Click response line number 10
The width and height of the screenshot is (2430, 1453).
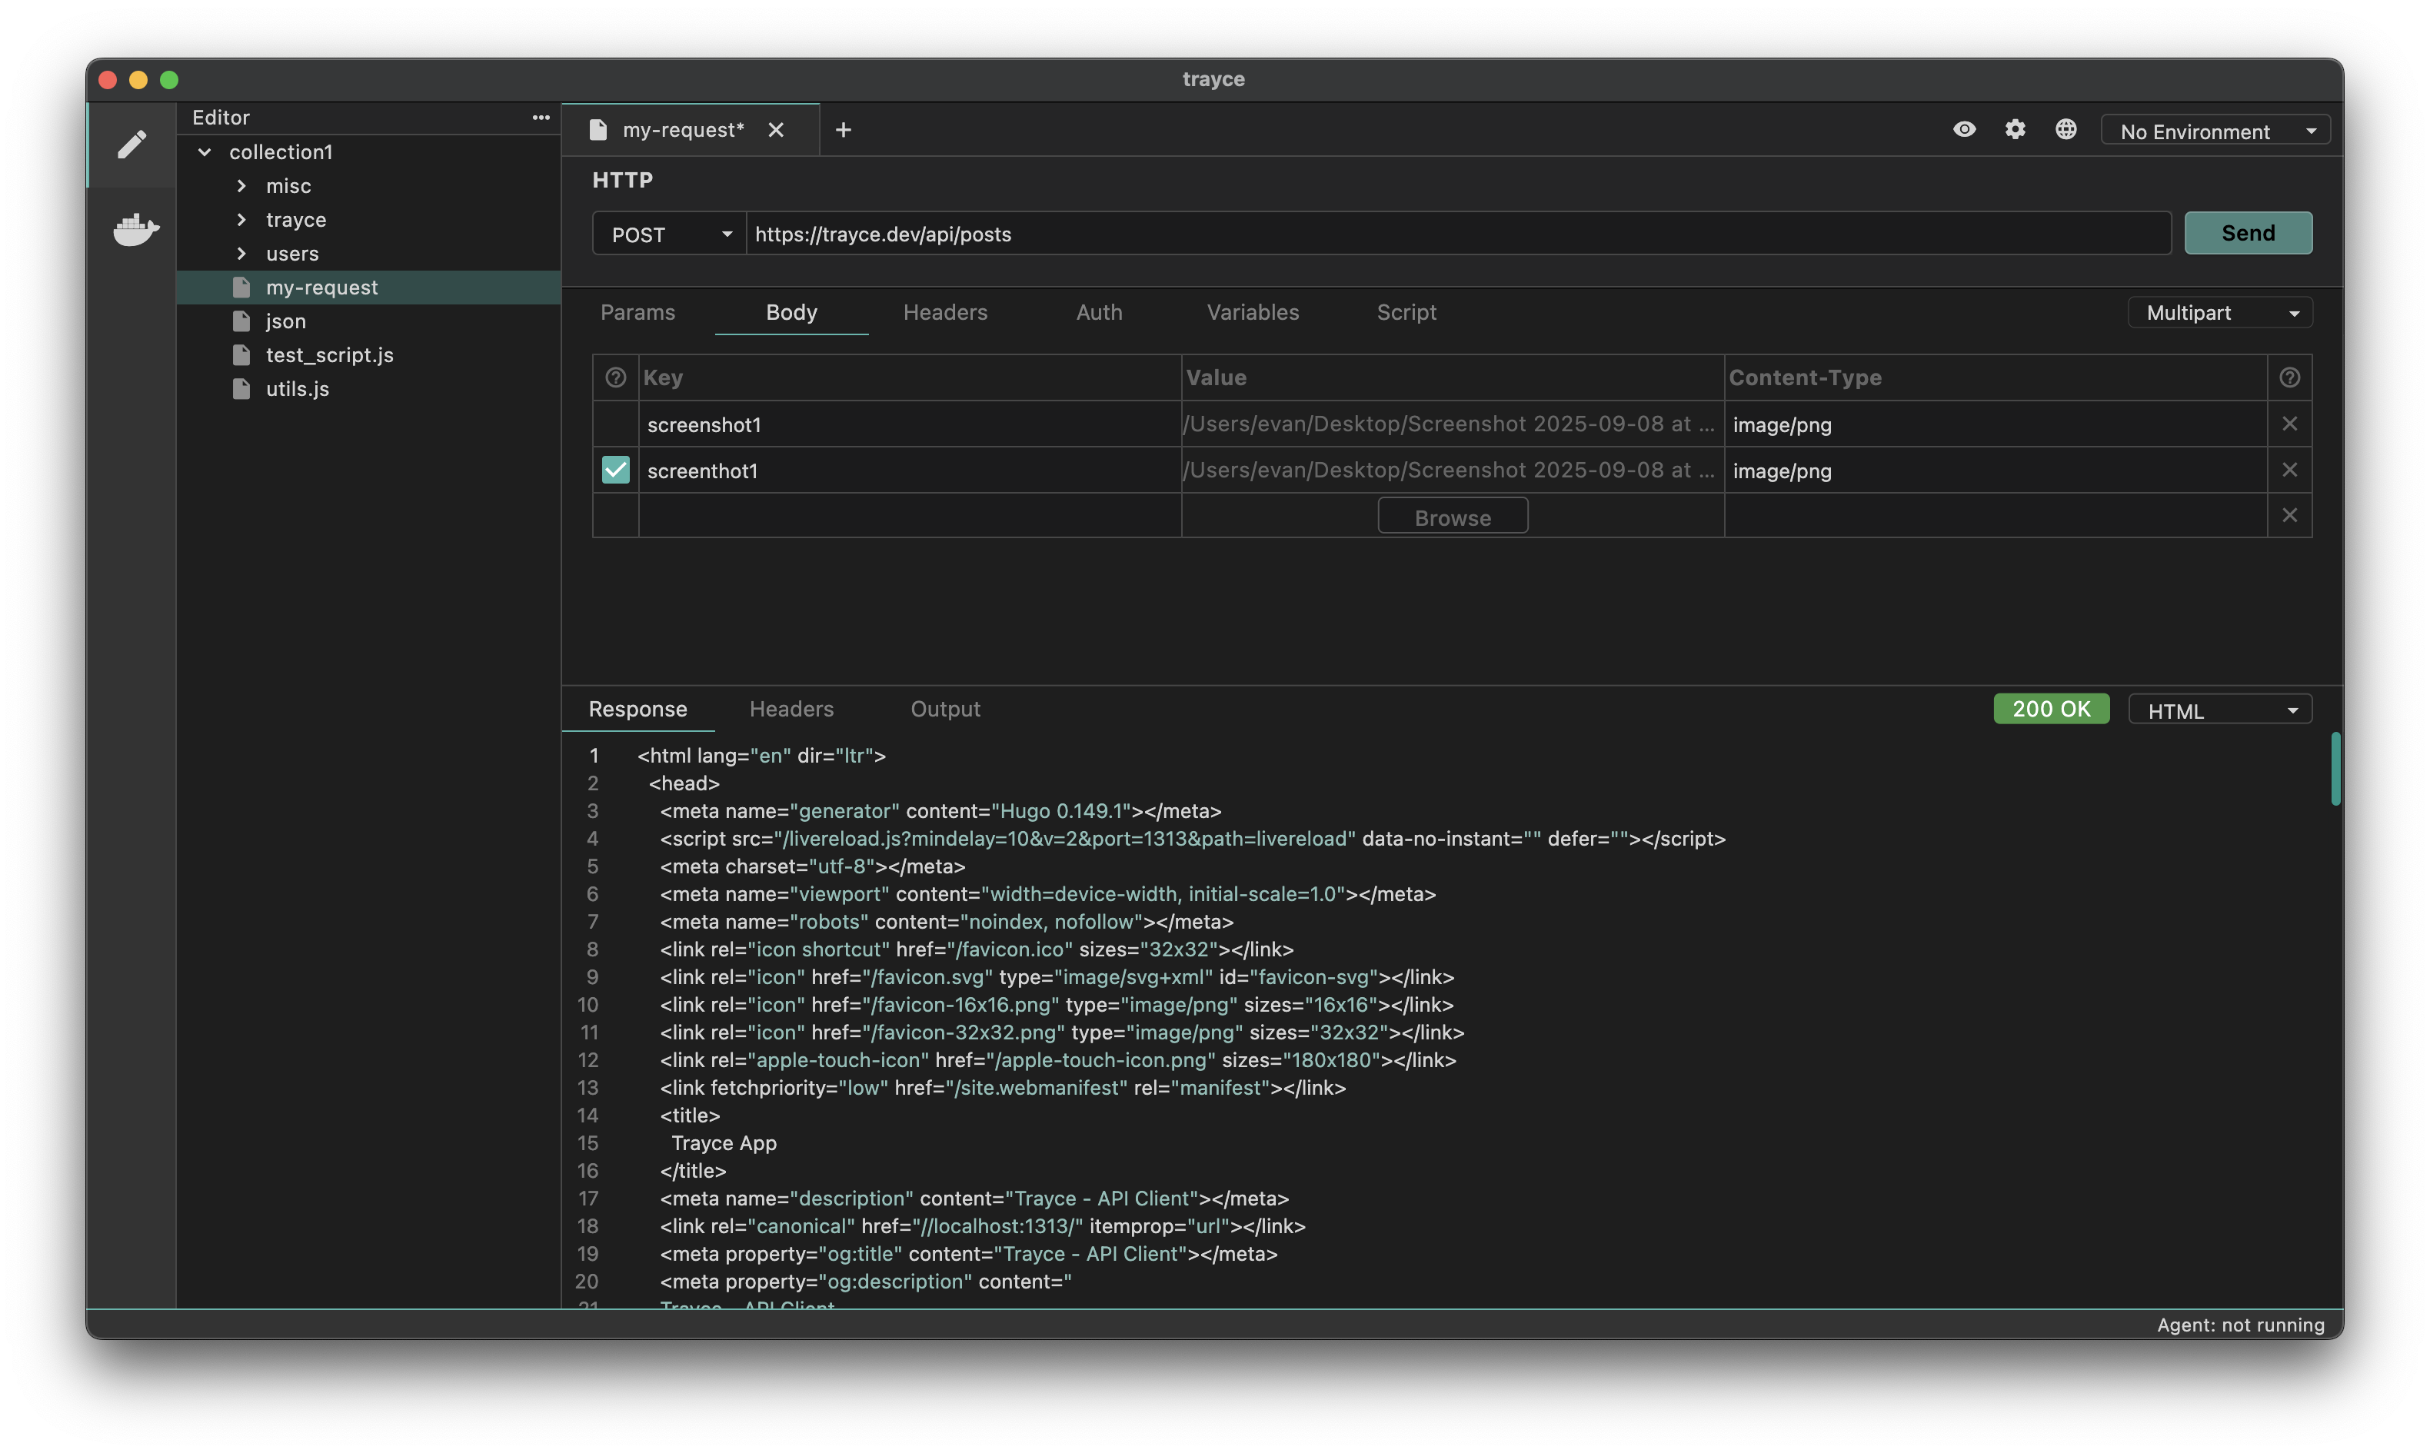[x=588, y=1005]
